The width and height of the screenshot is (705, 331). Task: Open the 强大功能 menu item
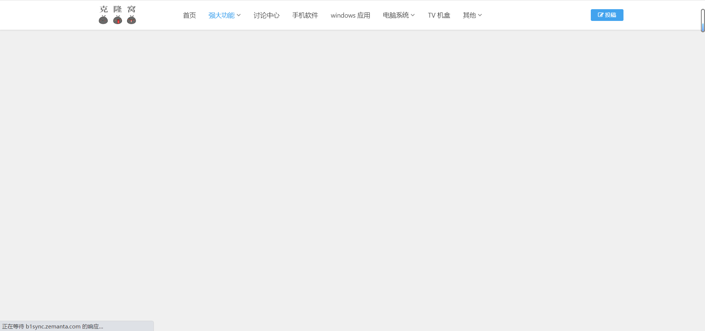[x=221, y=15]
